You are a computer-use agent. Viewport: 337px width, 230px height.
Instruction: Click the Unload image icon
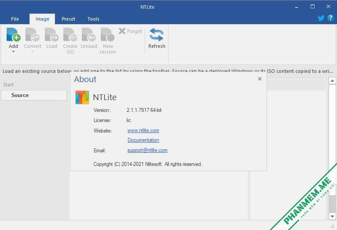click(x=89, y=34)
